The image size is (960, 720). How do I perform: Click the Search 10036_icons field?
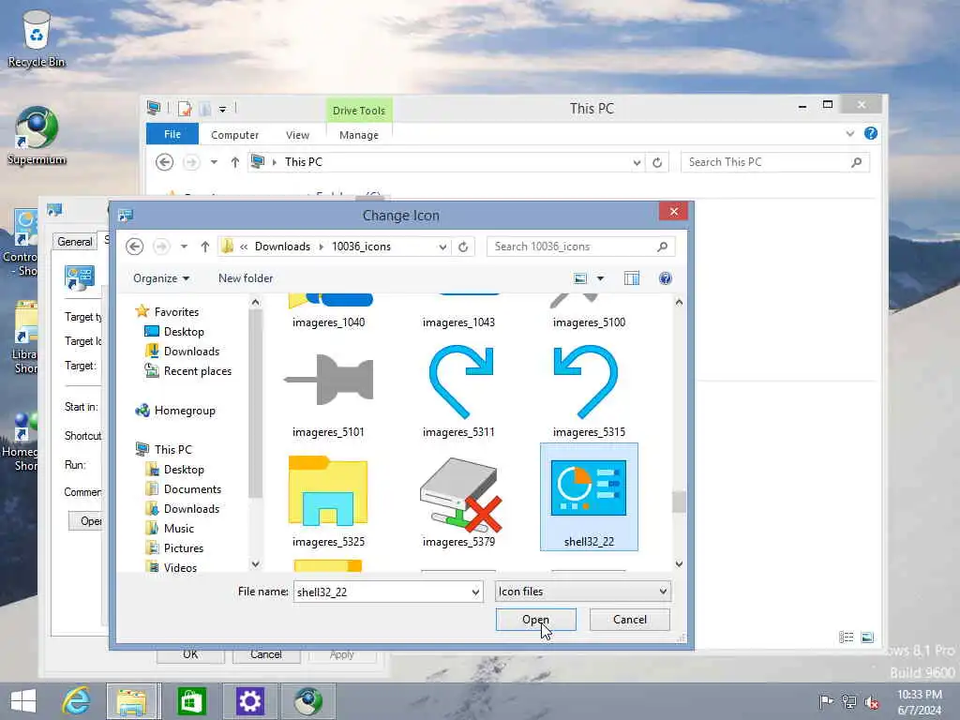[x=580, y=247]
